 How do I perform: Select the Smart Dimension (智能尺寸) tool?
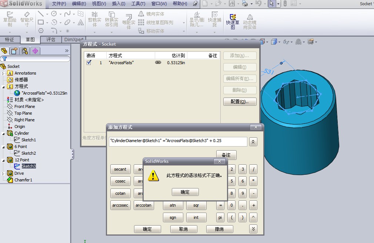[27, 19]
